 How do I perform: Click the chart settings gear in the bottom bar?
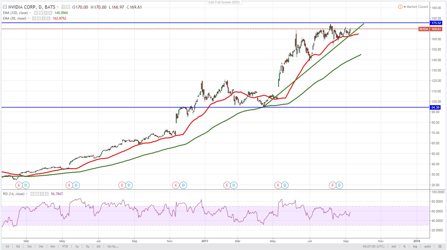coord(440,246)
